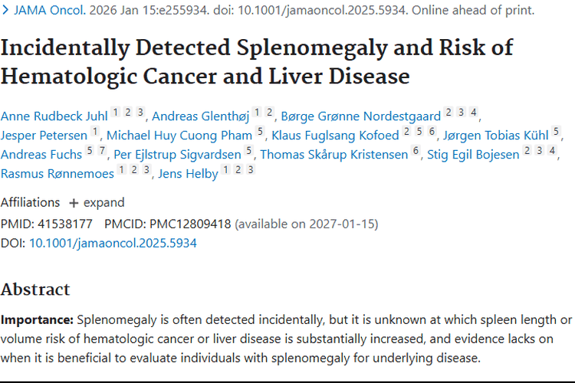Show affiliation 7 beside Andreas Fuchs
This screenshot has height=383, width=575.
100,152
